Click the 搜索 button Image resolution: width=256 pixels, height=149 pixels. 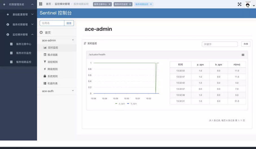point(69,23)
